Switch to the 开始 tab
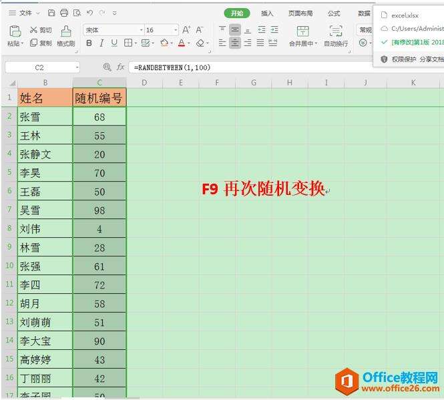The width and height of the screenshot is (444, 400). (237, 13)
